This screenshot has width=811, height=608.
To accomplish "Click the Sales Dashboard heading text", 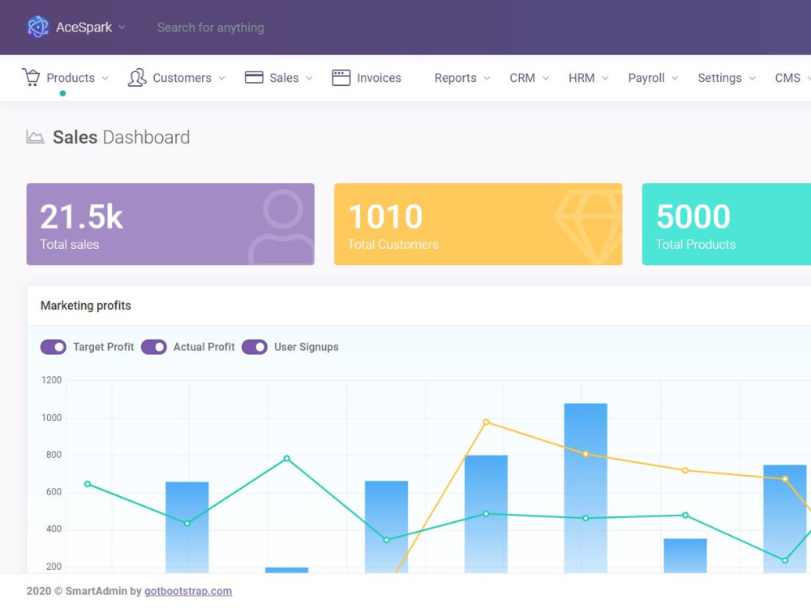I will click(x=121, y=137).
